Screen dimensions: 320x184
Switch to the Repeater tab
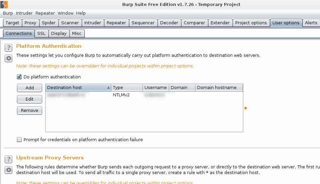pyautogui.click(x=116, y=23)
